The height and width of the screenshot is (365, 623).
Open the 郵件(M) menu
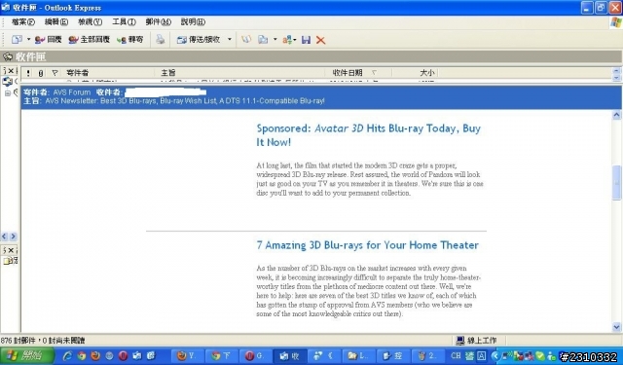pyautogui.click(x=158, y=21)
